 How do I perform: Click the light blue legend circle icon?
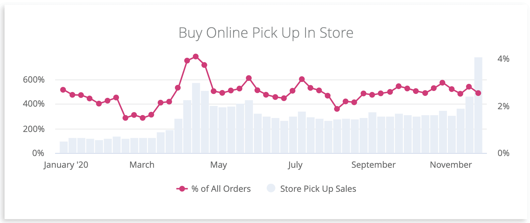click(x=271, y=188)
